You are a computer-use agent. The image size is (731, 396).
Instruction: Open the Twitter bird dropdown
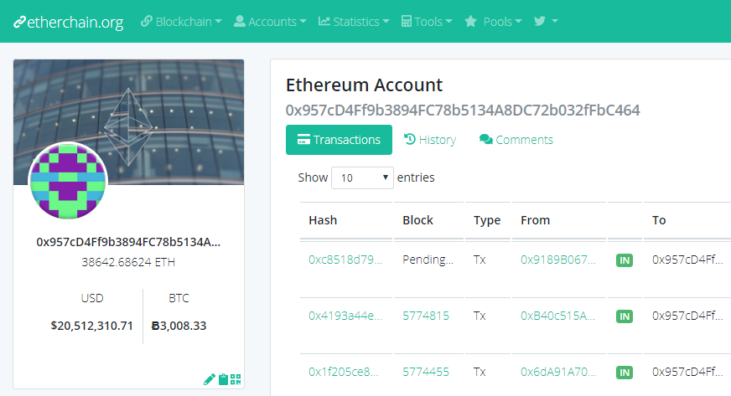pos(546,22)
